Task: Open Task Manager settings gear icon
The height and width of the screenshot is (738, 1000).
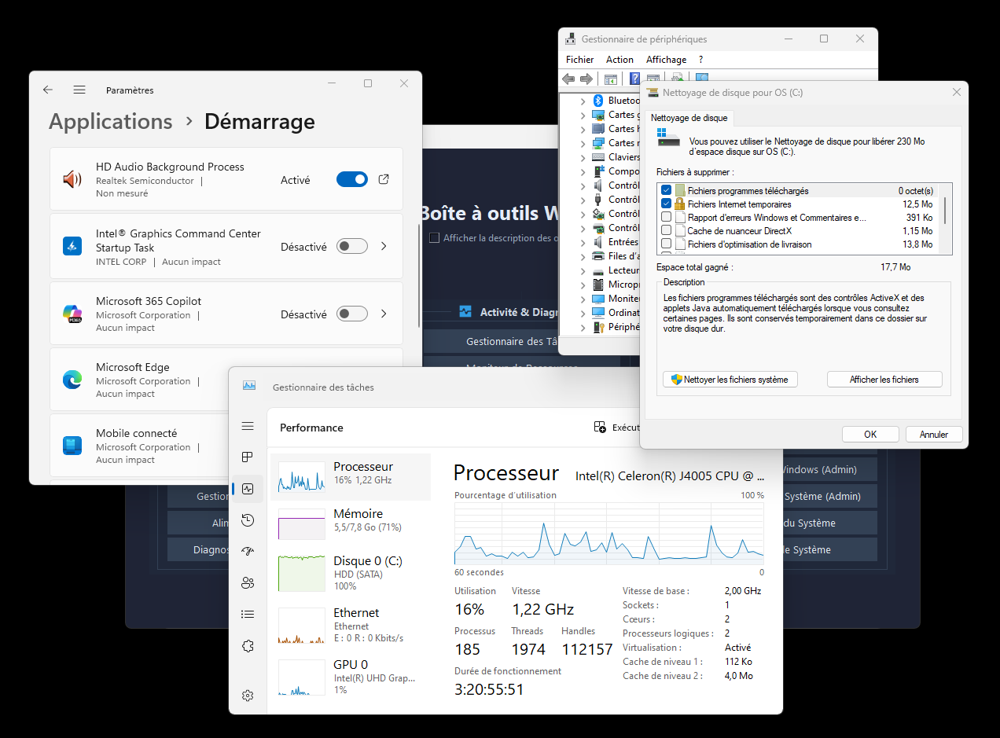Action: 248,696
